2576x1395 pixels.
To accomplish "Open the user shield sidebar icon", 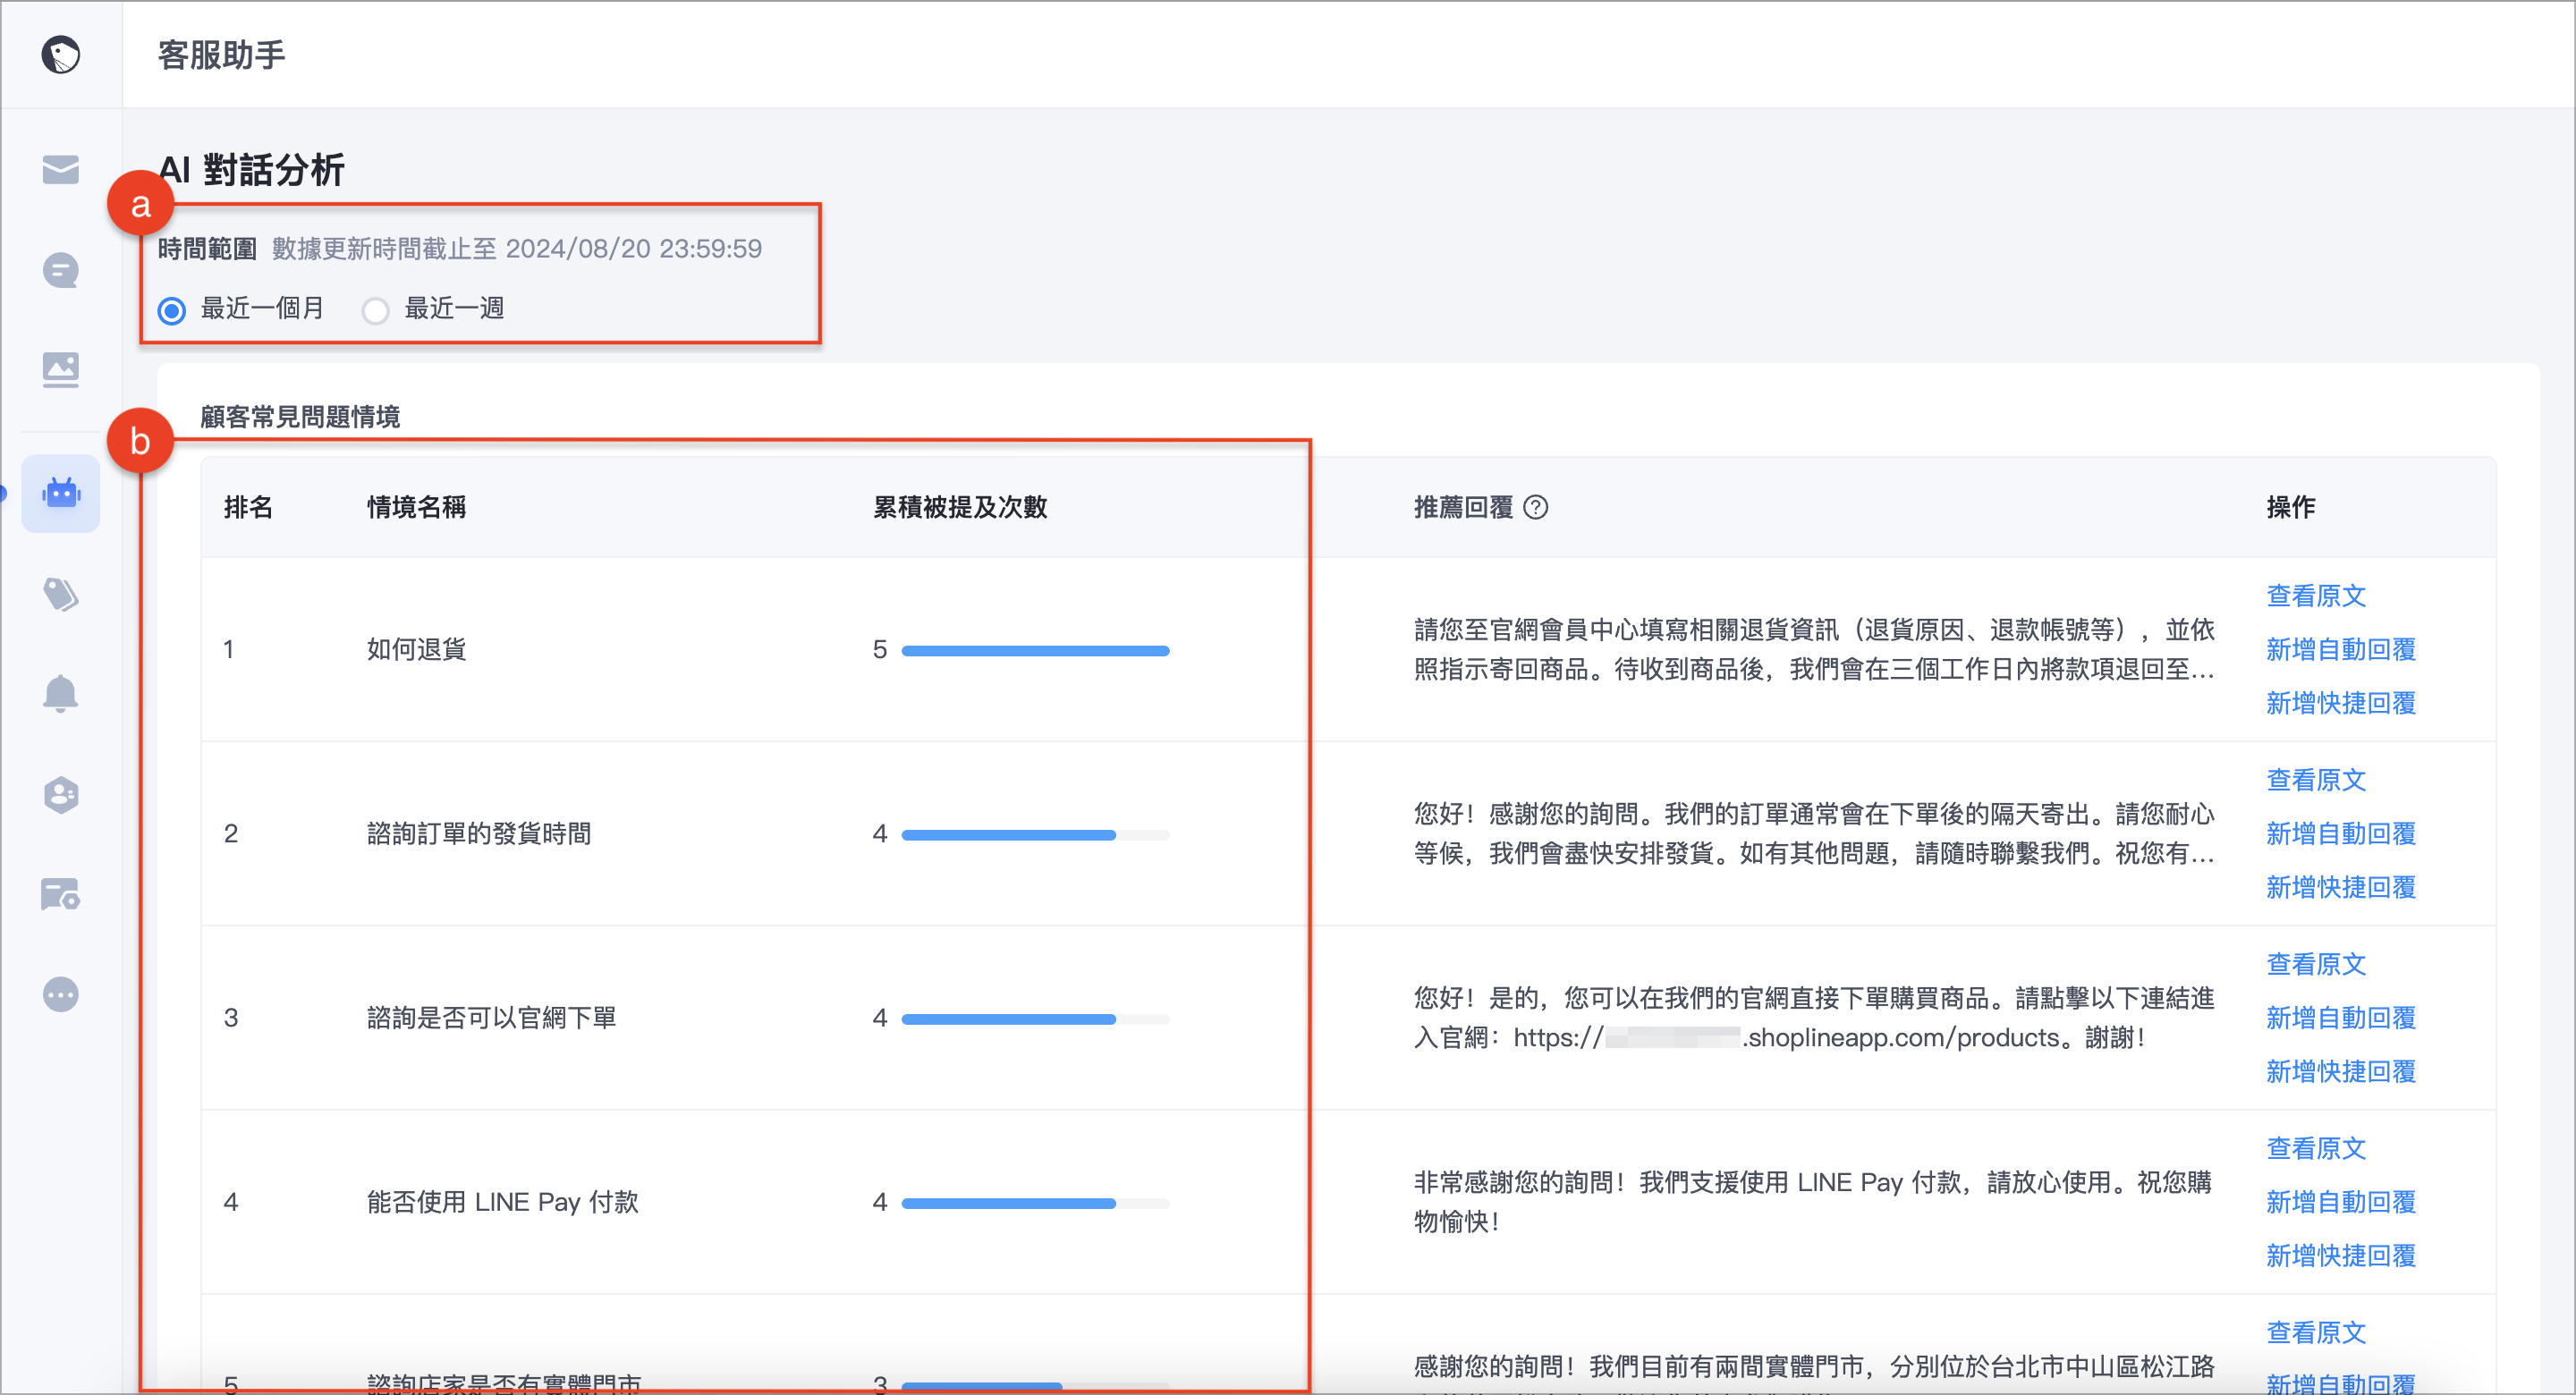I will pyautogui.click(x=61, y=795).
